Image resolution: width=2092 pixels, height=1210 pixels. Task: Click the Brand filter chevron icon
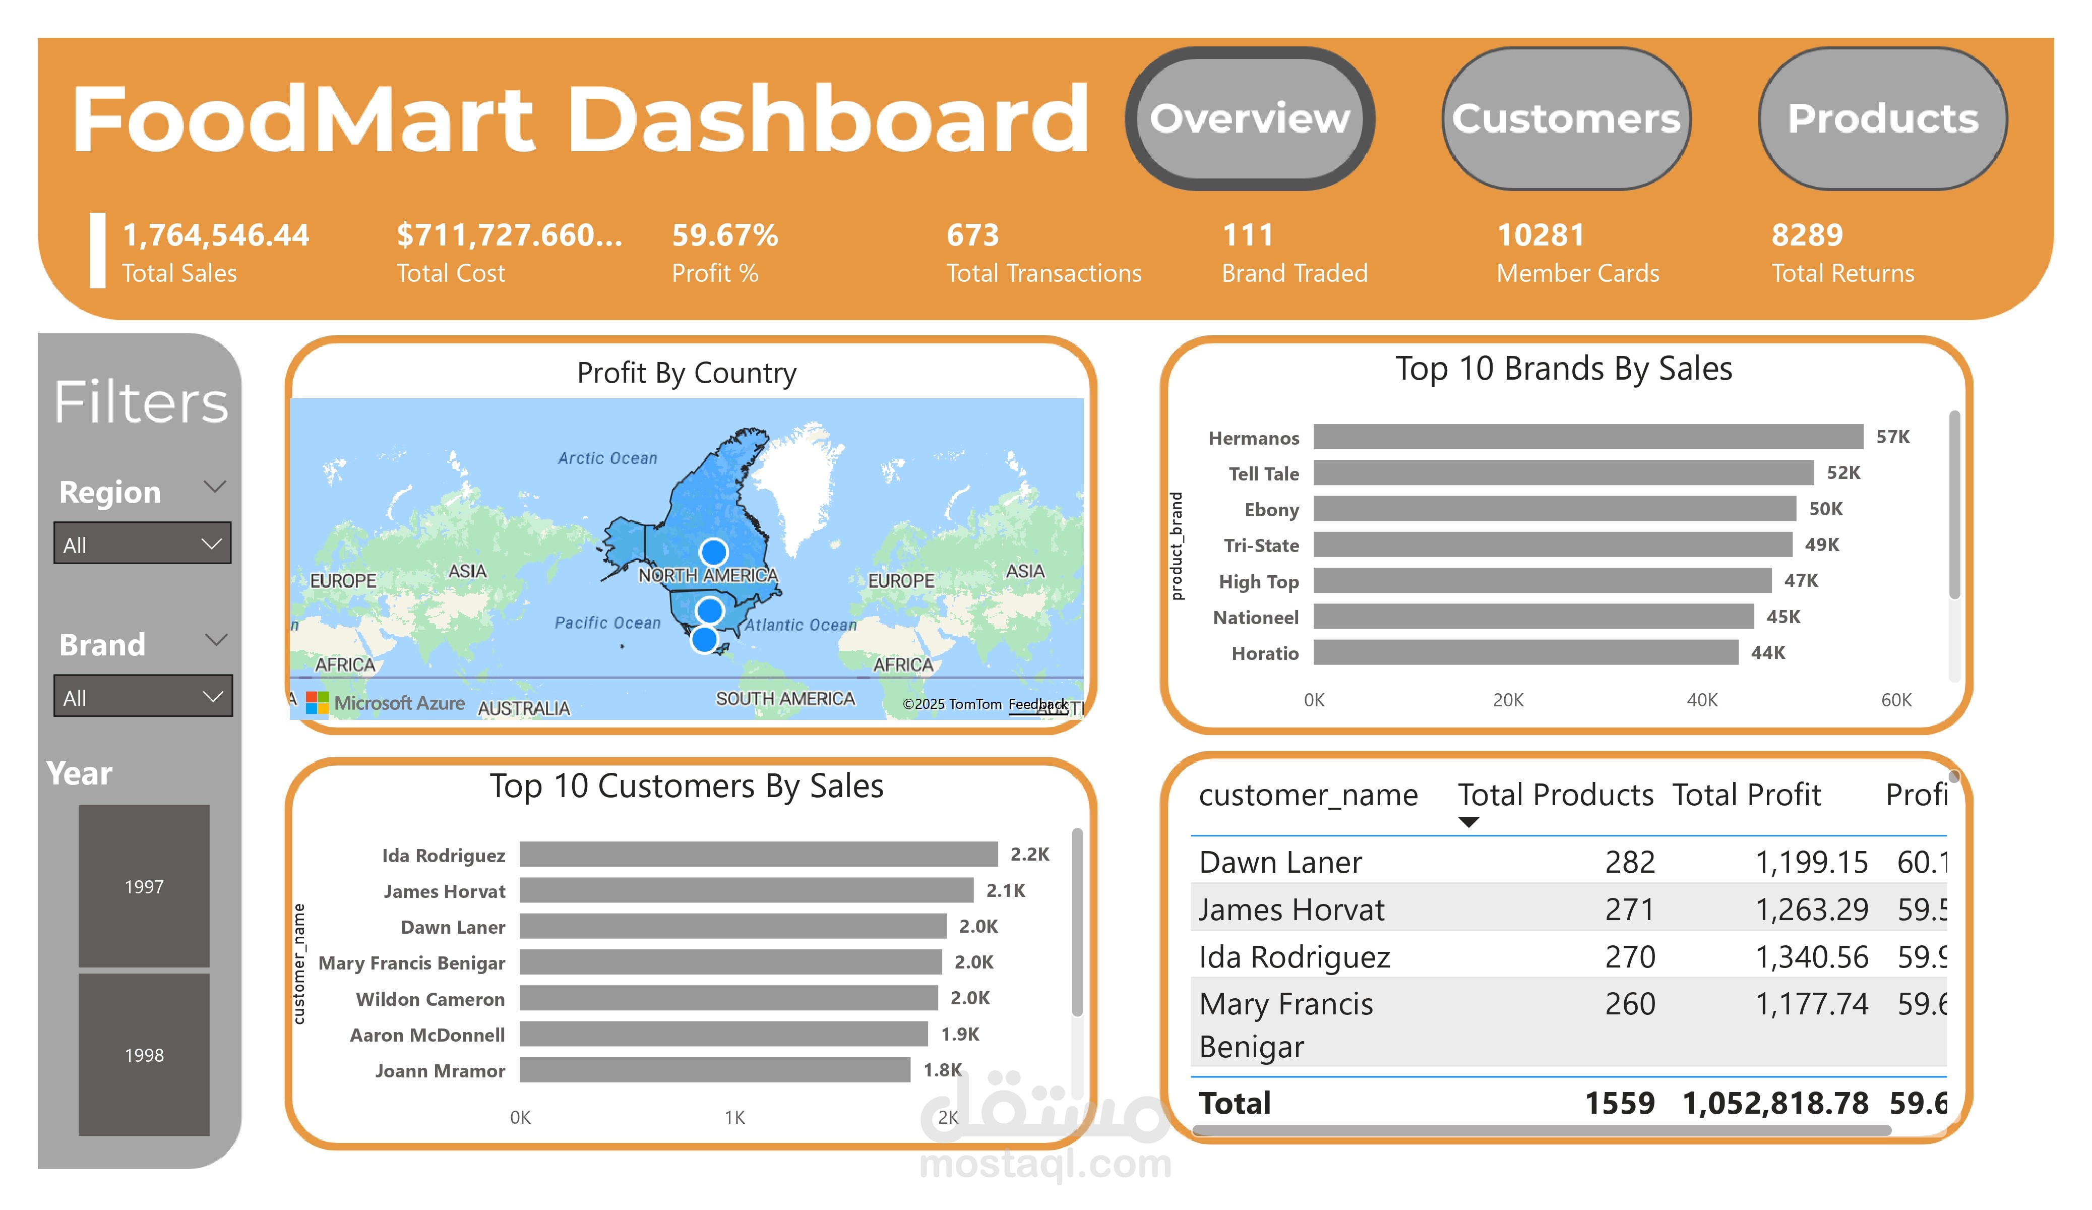click(x=214, y=639)
